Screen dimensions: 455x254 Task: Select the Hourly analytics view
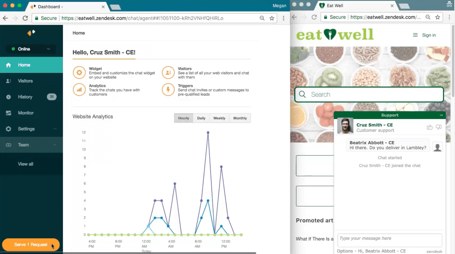click(183, 118)
